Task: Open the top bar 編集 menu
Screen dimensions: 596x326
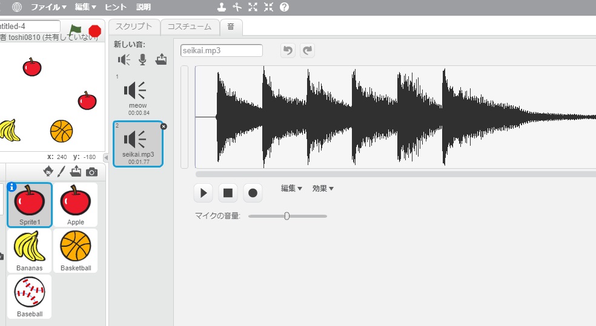Action: tap(85, 7)
